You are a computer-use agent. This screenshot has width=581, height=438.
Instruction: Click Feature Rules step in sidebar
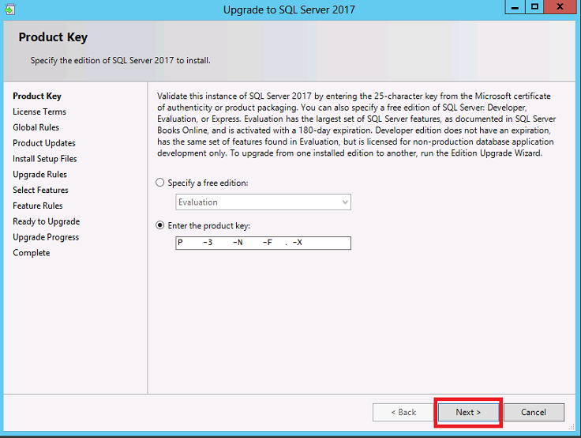(x=38, y=206)
